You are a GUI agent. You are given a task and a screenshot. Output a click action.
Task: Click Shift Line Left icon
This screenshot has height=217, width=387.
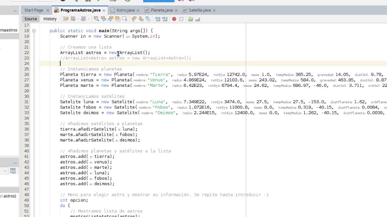pos(158,19)
